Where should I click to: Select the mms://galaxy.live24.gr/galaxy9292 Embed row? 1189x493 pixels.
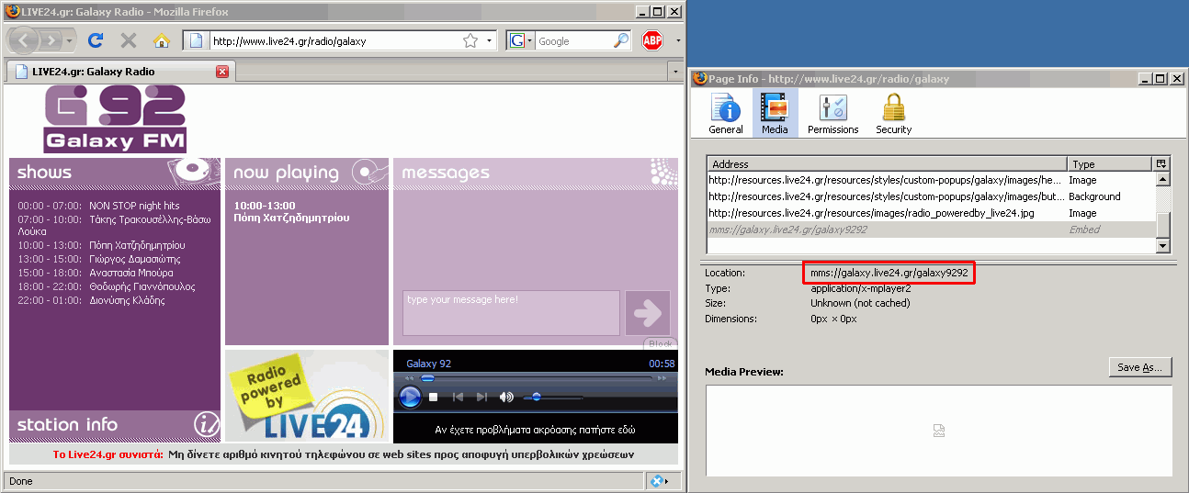pyautogui.click(x=931, y=230)
